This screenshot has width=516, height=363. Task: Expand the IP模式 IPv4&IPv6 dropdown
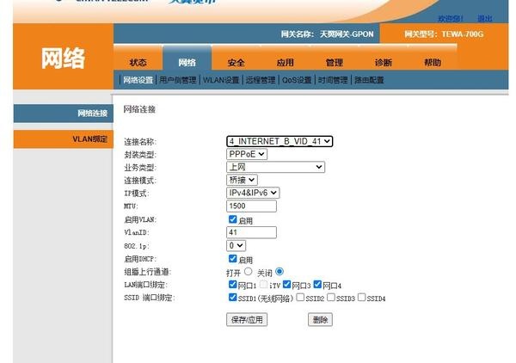253,193
